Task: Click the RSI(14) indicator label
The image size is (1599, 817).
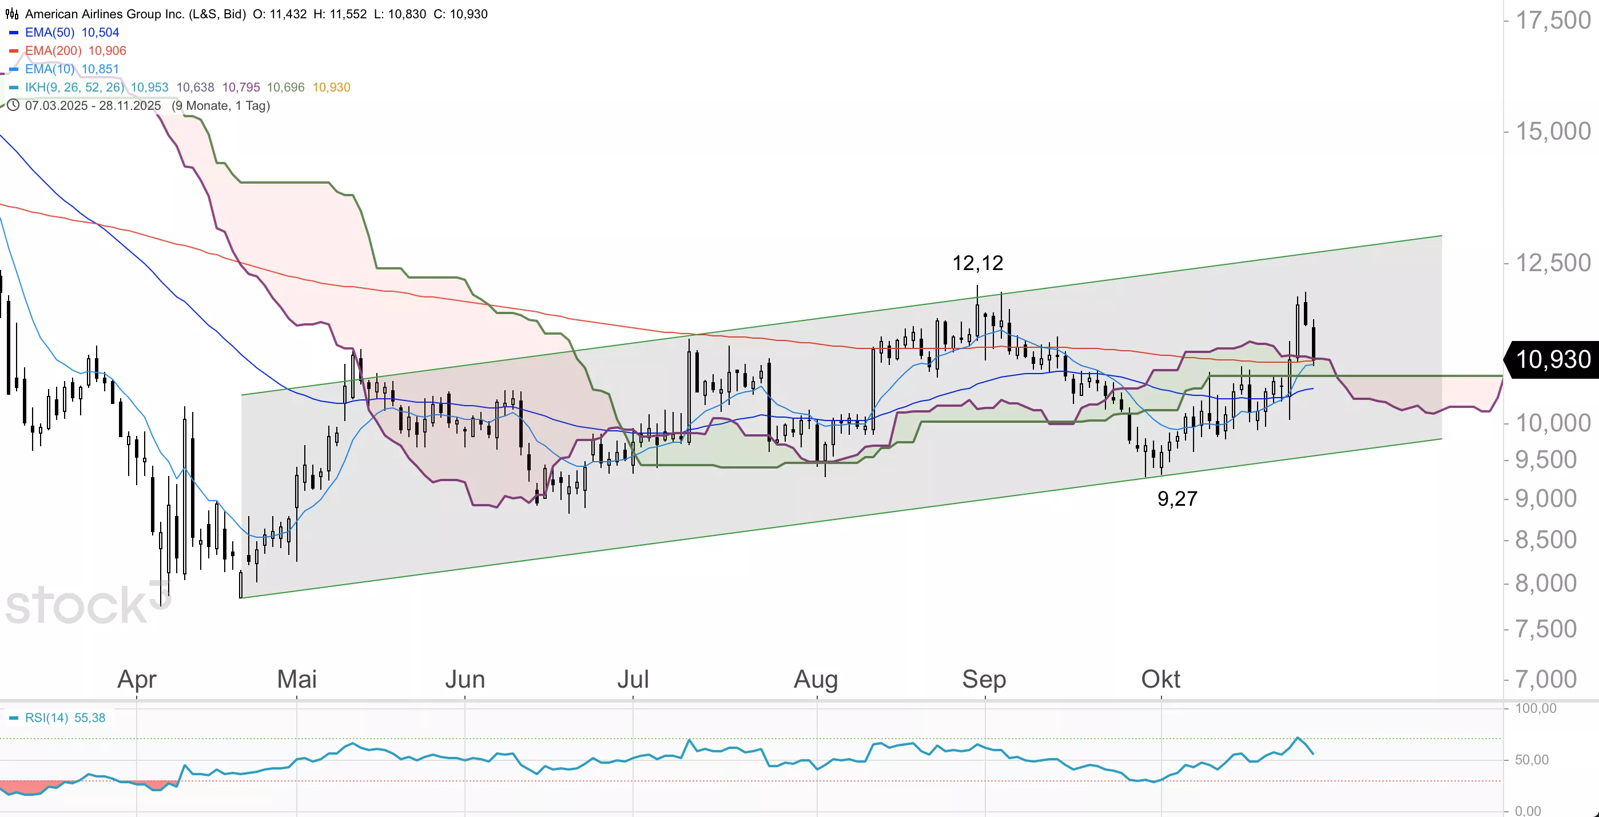Action: pyautogui.click(x=46, y=717)
